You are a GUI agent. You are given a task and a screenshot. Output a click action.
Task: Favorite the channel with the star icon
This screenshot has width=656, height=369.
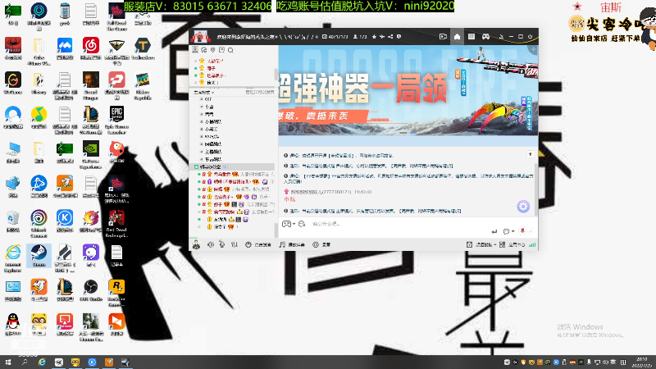(374, 37)
